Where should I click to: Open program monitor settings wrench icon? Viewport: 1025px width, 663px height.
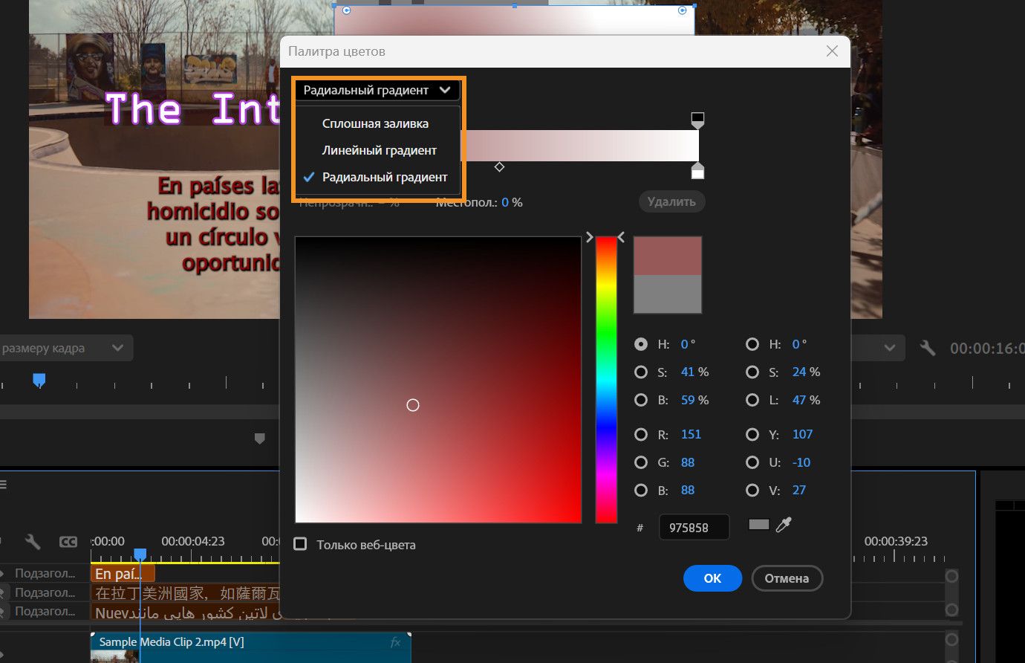coord(927,348)
